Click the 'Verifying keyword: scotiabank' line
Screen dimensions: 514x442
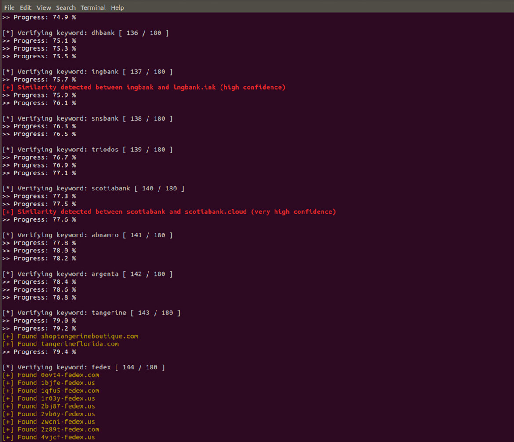[x=94, y=188]
